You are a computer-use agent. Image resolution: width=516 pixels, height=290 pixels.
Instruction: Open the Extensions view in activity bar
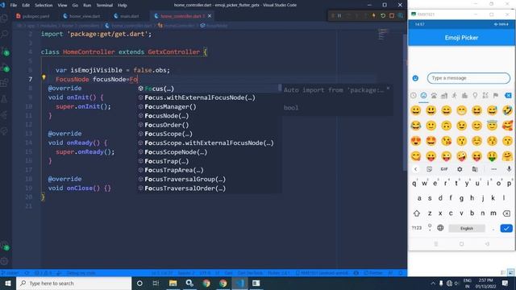point(5,83)
